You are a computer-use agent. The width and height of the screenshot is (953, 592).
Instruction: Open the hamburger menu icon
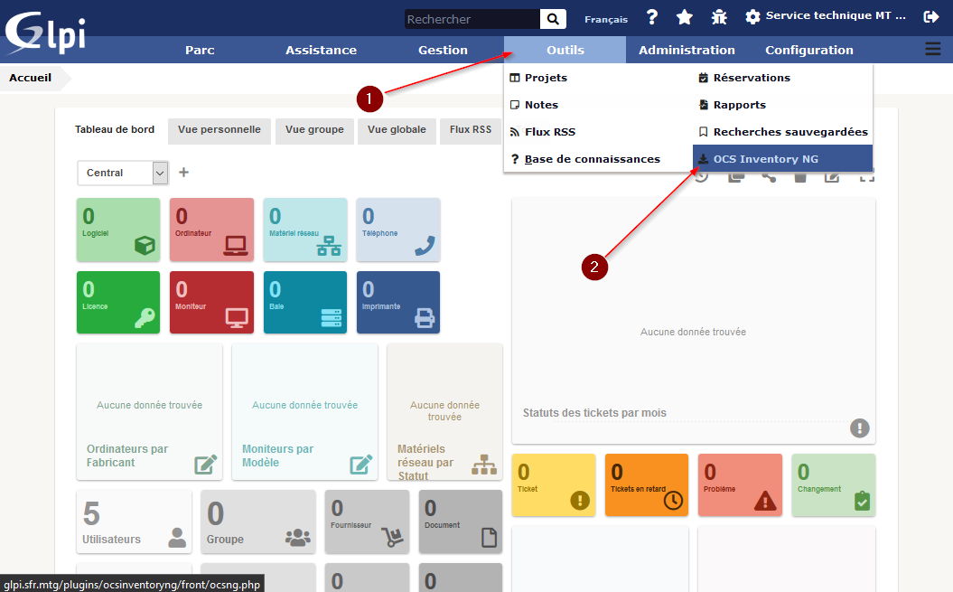932,50
